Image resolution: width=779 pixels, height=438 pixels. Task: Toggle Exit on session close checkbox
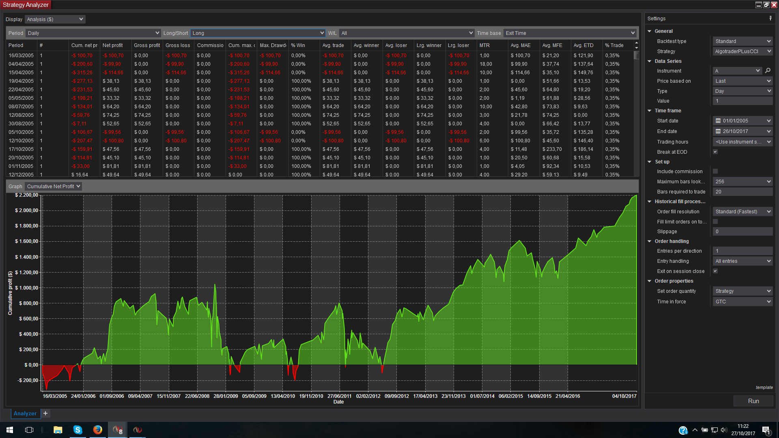[715, 271]
